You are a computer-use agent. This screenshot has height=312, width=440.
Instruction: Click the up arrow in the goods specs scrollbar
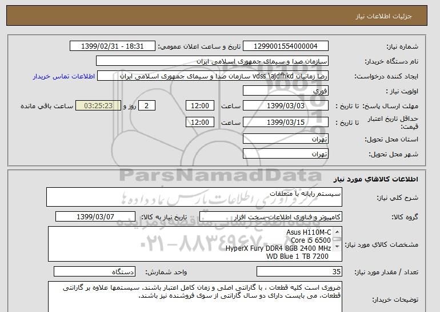click(x=337, y=232)
